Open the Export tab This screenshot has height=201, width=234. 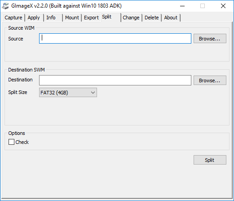coord(91,18)
